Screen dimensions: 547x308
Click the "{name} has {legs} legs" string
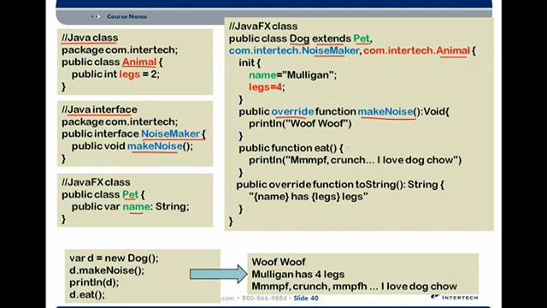coord(309,197)
